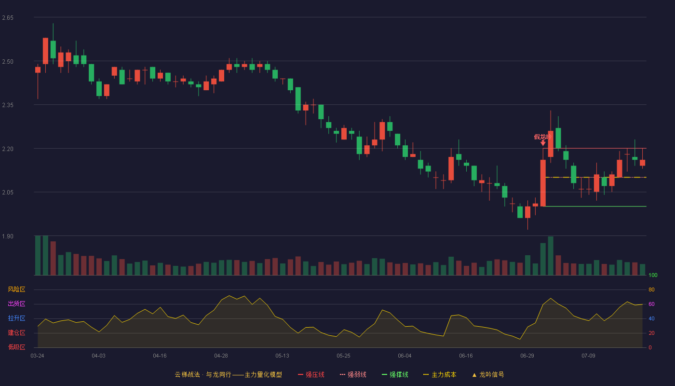Click the yellow dotted 主力成本 legend icon

point(426,375)
